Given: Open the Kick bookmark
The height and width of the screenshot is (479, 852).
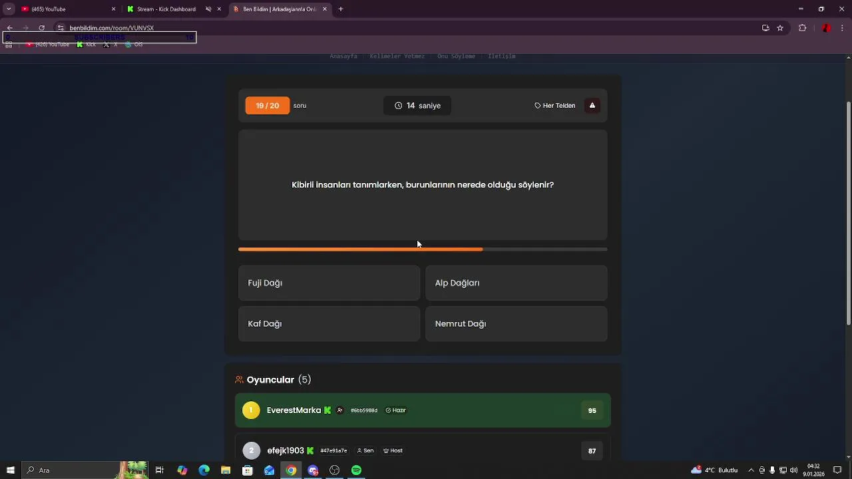Looking at the screenshot, I should 87,45.
